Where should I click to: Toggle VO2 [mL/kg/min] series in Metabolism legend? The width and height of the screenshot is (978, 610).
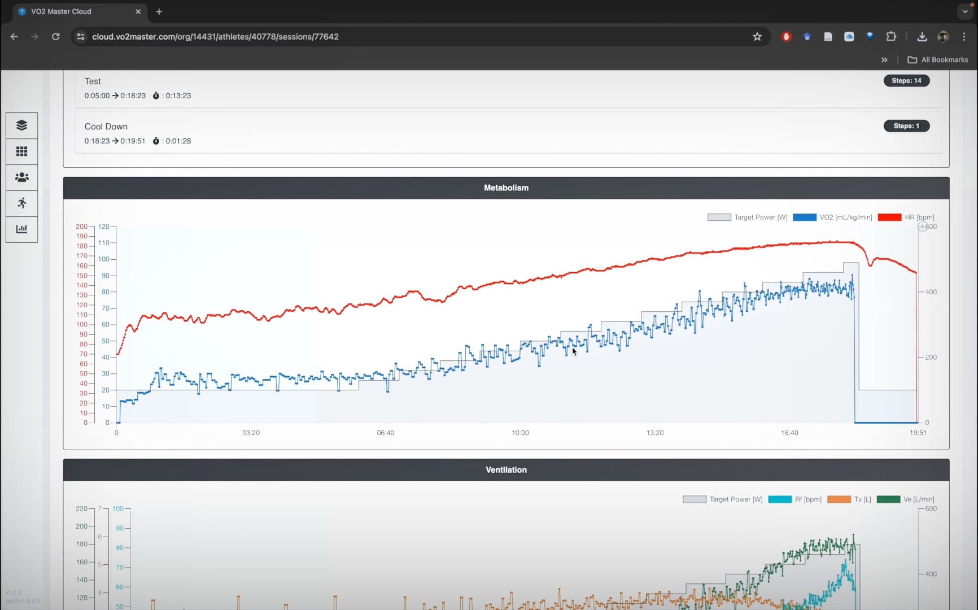(x=832, y=217)
